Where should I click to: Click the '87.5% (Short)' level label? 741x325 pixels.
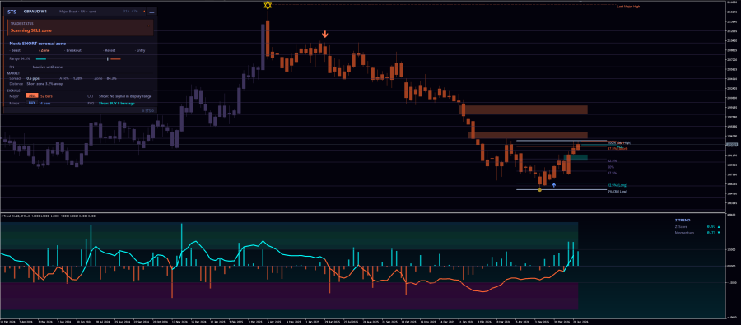pyautogui.click(x=617, y=148)
